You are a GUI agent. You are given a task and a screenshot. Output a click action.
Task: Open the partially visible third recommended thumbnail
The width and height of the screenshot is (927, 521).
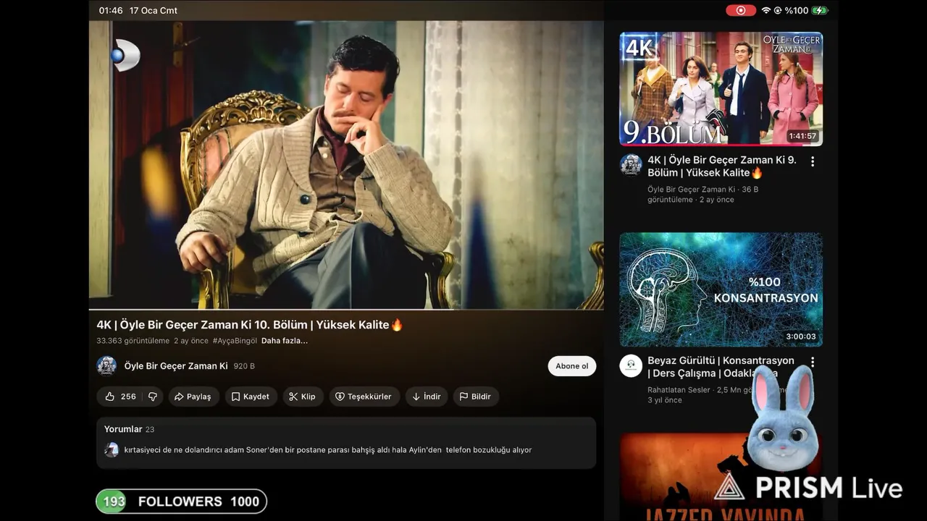coord(721,477)
